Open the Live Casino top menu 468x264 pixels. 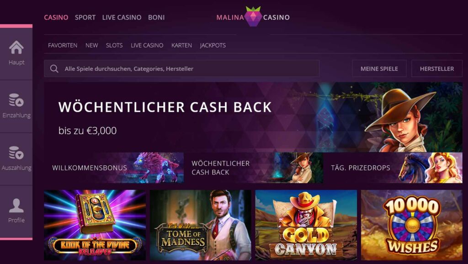pyautogui.click(x=122, y=17)
